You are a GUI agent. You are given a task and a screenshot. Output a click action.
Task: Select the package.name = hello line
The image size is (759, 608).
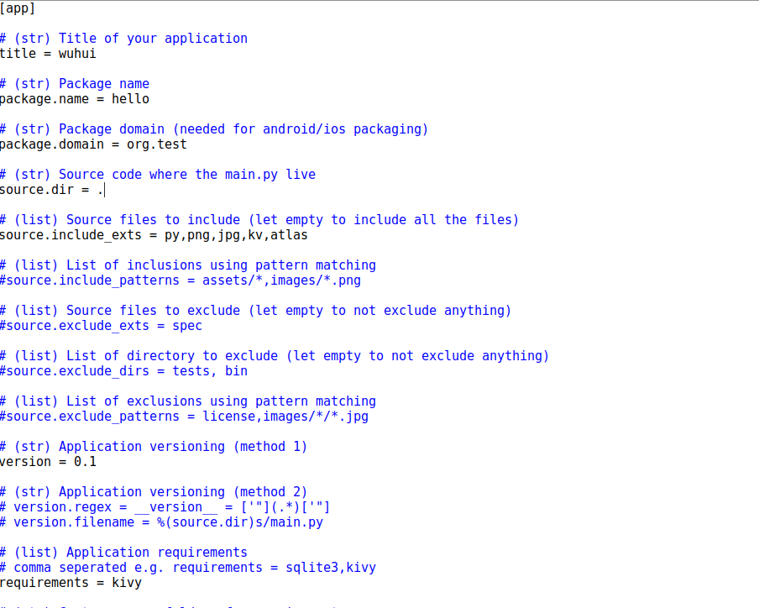pos(75,98)
